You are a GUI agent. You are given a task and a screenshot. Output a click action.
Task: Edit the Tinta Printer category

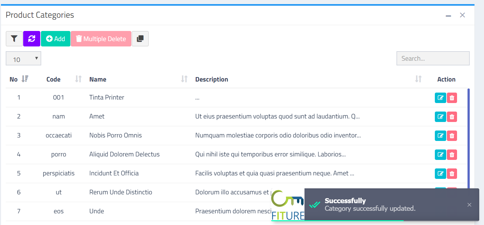[441, 98]
